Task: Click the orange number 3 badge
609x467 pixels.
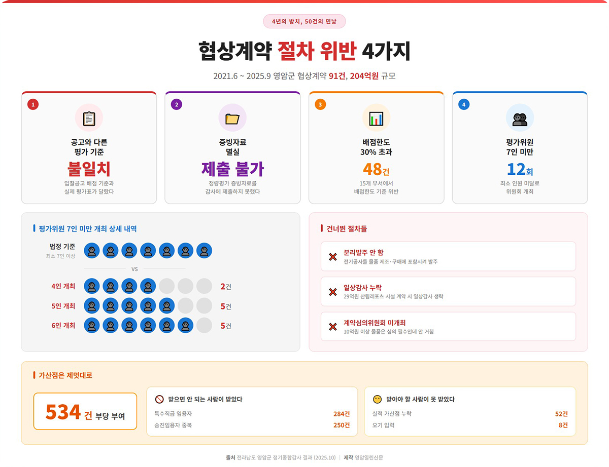Action: (320, 105)
